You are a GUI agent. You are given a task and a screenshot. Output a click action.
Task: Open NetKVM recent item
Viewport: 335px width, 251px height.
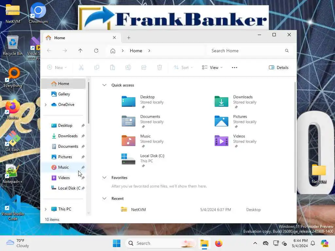click(190, 209)
